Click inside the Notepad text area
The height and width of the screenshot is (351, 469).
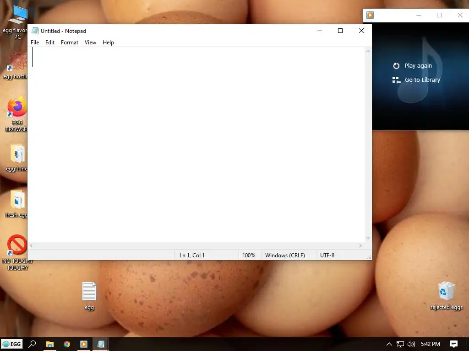pyautogui.click(x=196, y=145)
